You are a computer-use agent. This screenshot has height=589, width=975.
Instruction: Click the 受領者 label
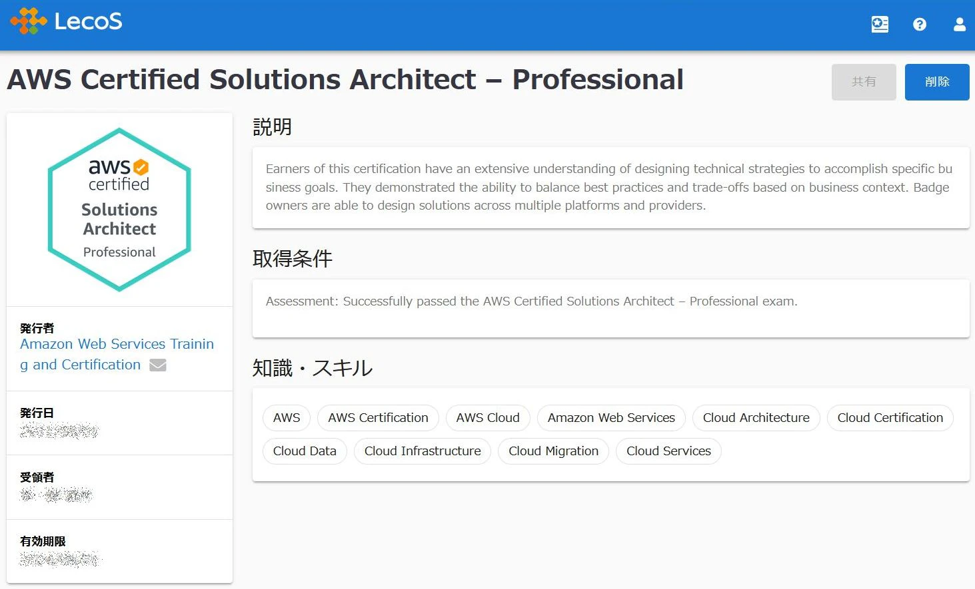37,477
